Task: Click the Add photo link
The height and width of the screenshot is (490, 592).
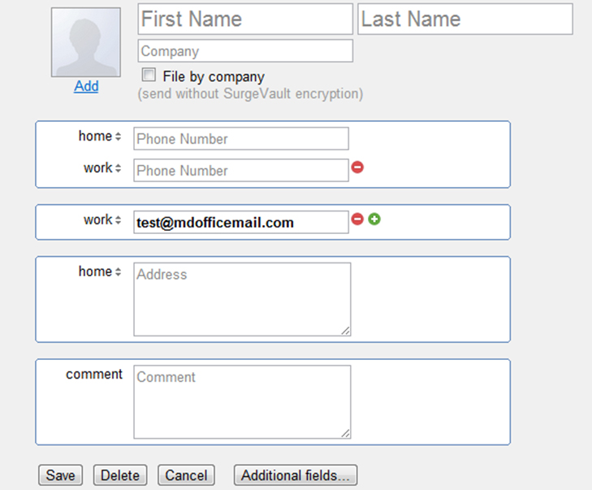Action: click(86, 86)
